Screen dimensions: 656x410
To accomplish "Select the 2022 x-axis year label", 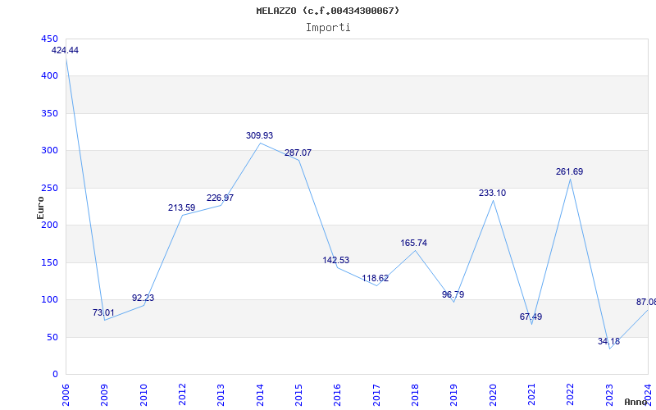I will [x=571, y=394].
